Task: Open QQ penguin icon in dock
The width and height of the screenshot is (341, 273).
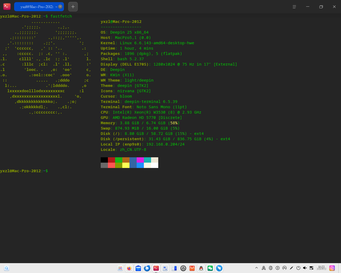Action: (x=201, y=268)
